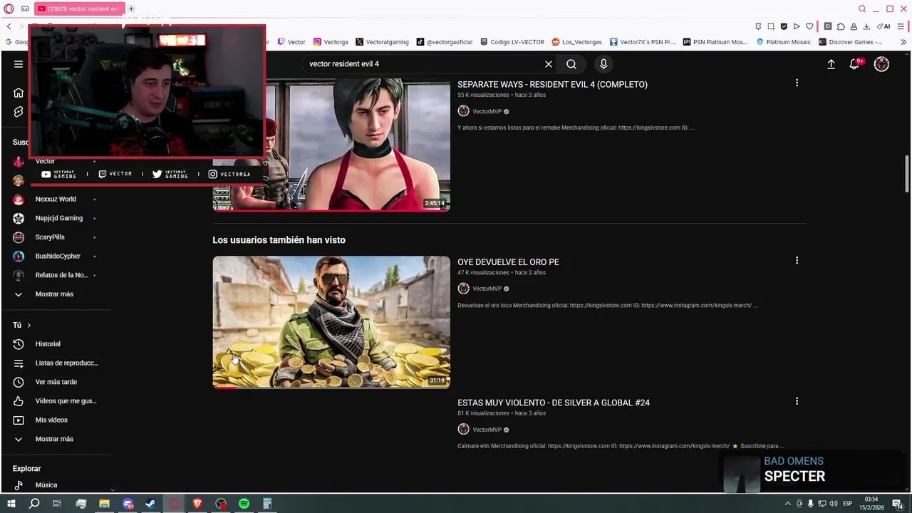This screenshot has width=912, height=513.
Task: Open BushidoCypher subscription
Action: pyautogui.click(x=56, y=256)
